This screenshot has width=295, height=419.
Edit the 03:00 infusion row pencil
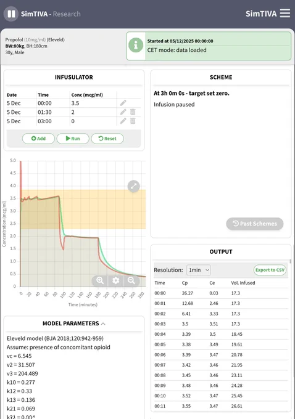point(123,121)
